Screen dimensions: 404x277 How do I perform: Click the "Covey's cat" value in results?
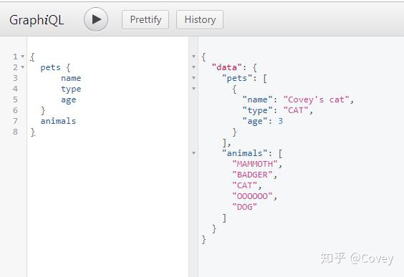coord(317,100)
